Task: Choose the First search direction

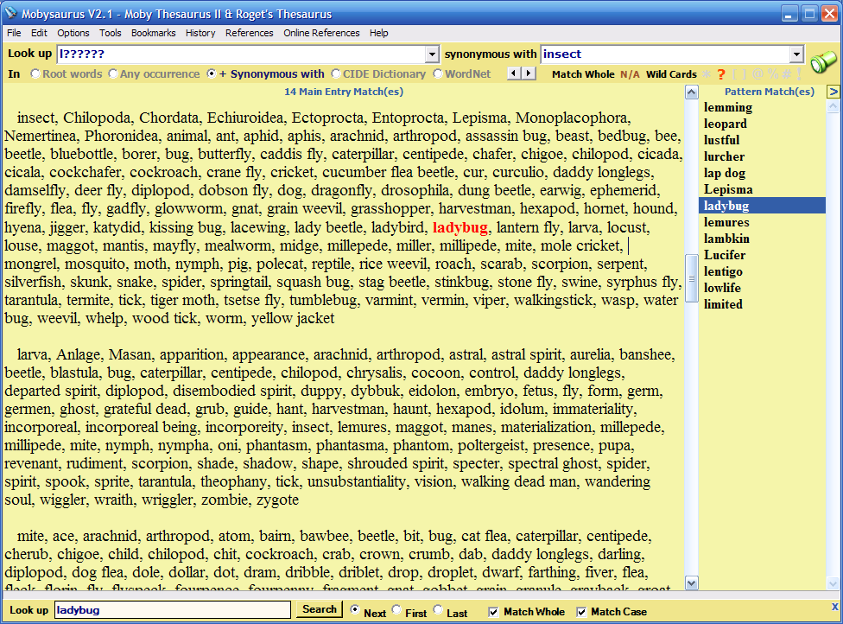Action: point(396,609)
